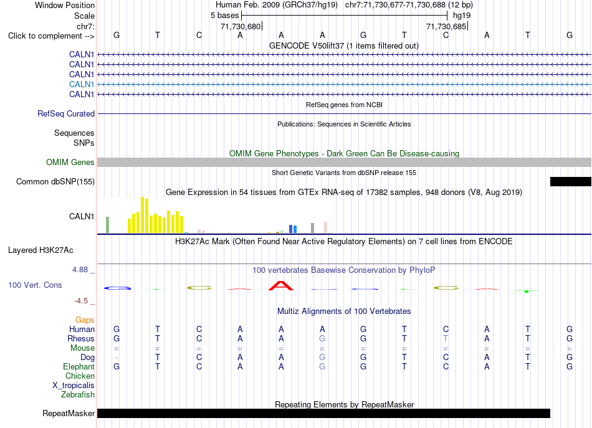Click the Zebrafish species label

78,394
